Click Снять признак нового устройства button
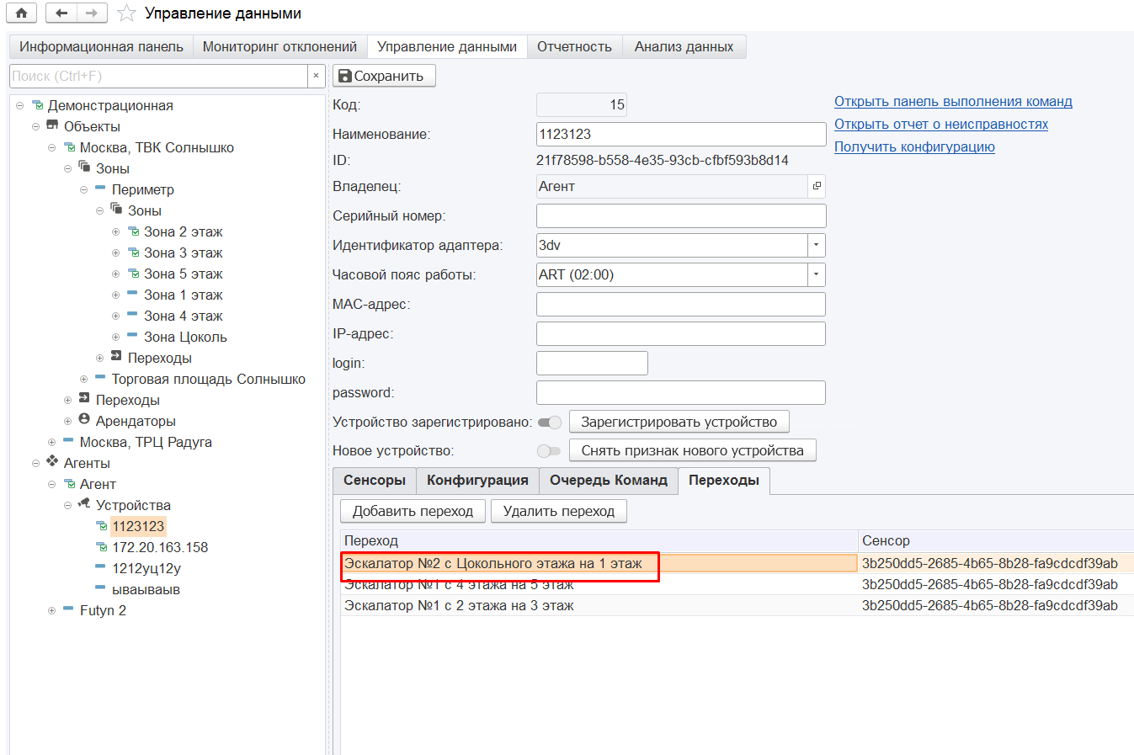The image size is (1134, 755). pos(692,450)
